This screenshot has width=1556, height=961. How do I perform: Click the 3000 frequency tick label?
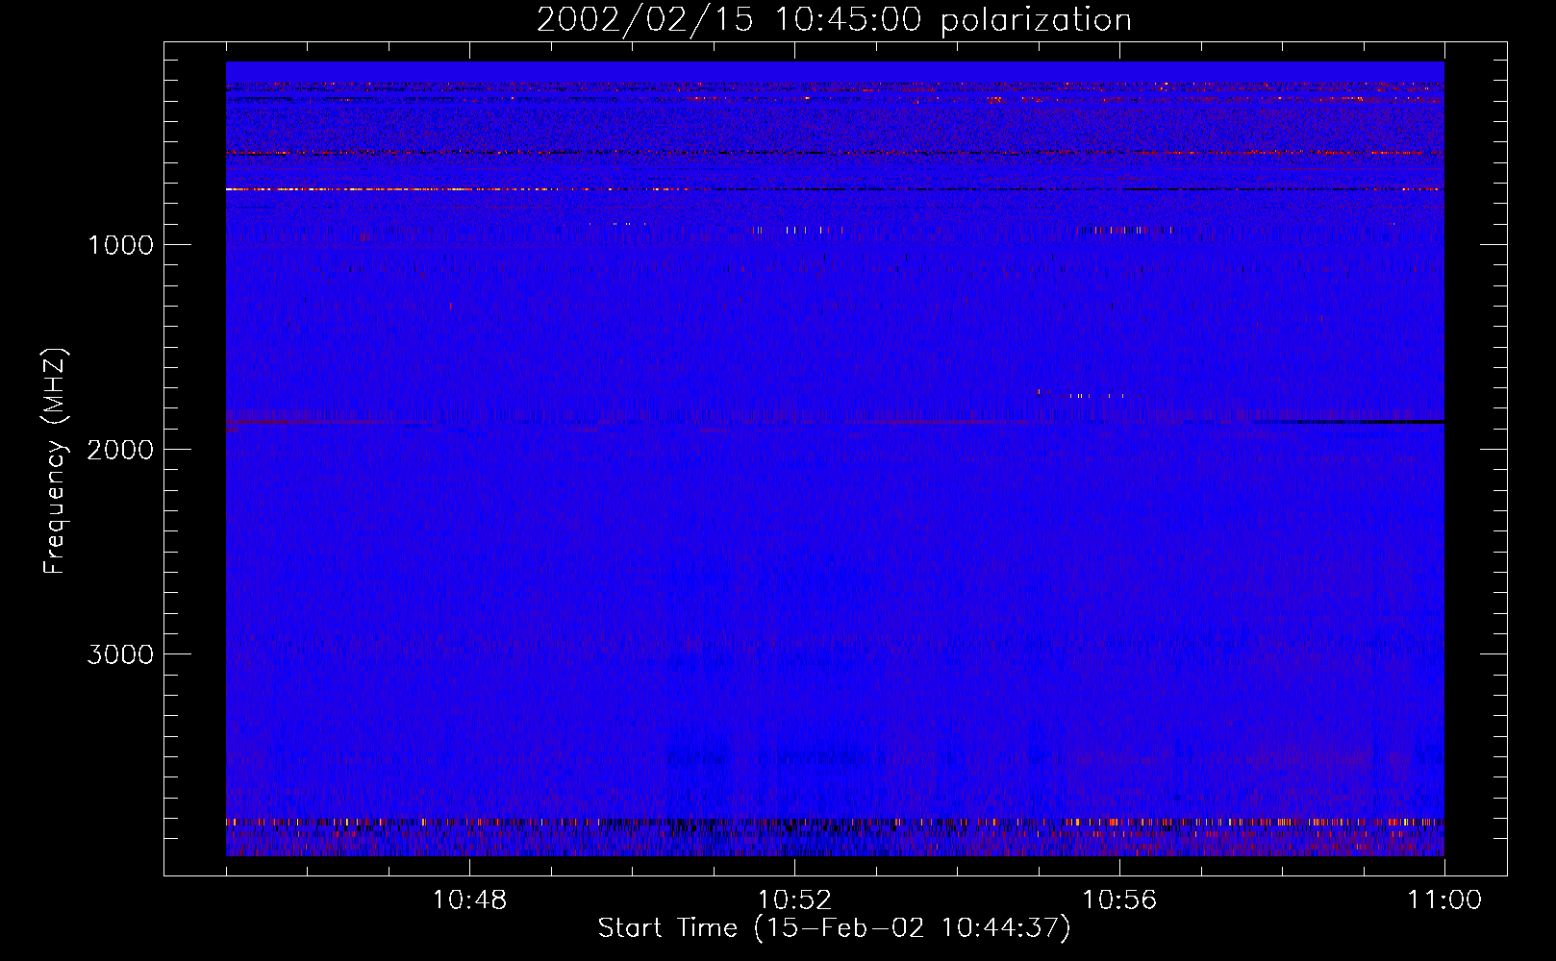(120, 654)
